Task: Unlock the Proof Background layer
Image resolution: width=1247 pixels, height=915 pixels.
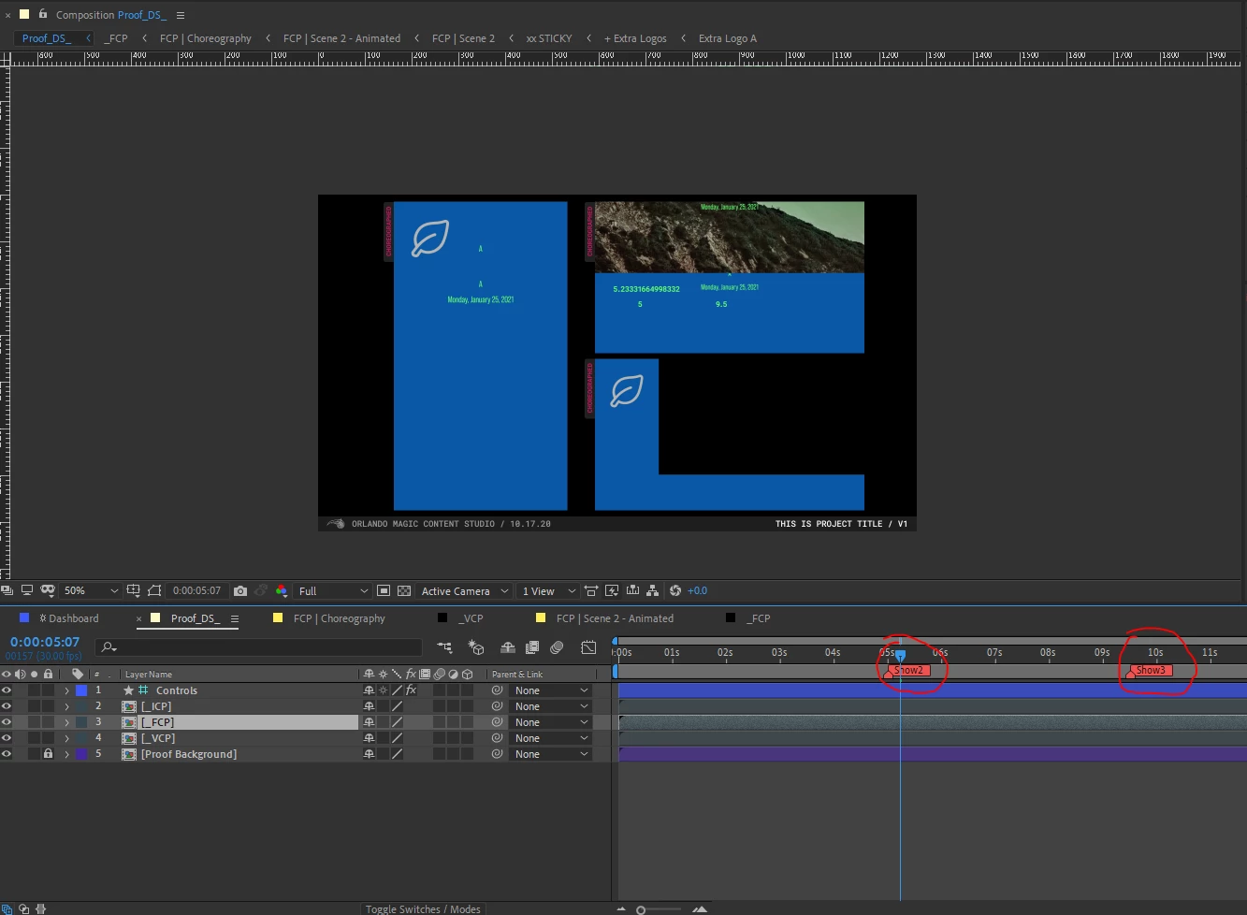Action: pos(48,754)
